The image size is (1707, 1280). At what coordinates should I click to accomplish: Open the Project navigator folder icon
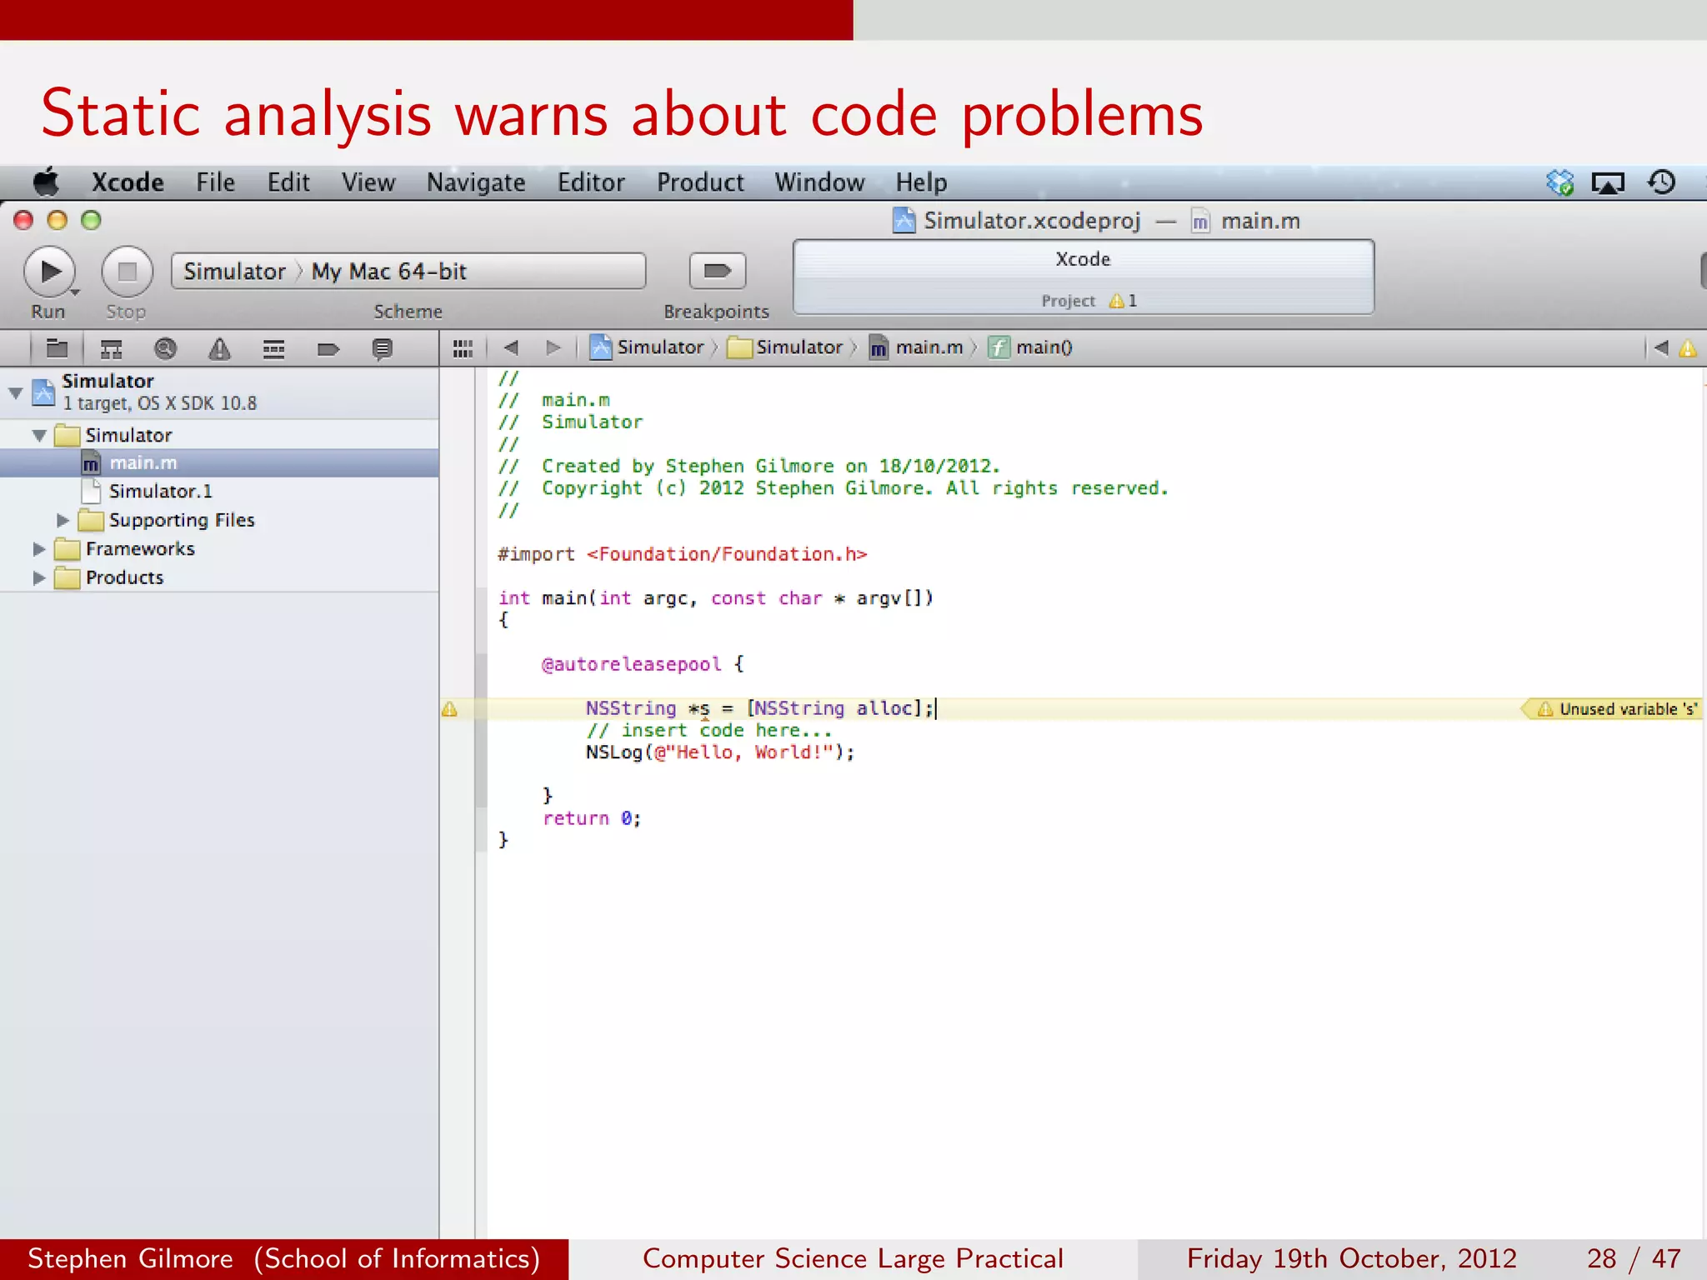57,348
